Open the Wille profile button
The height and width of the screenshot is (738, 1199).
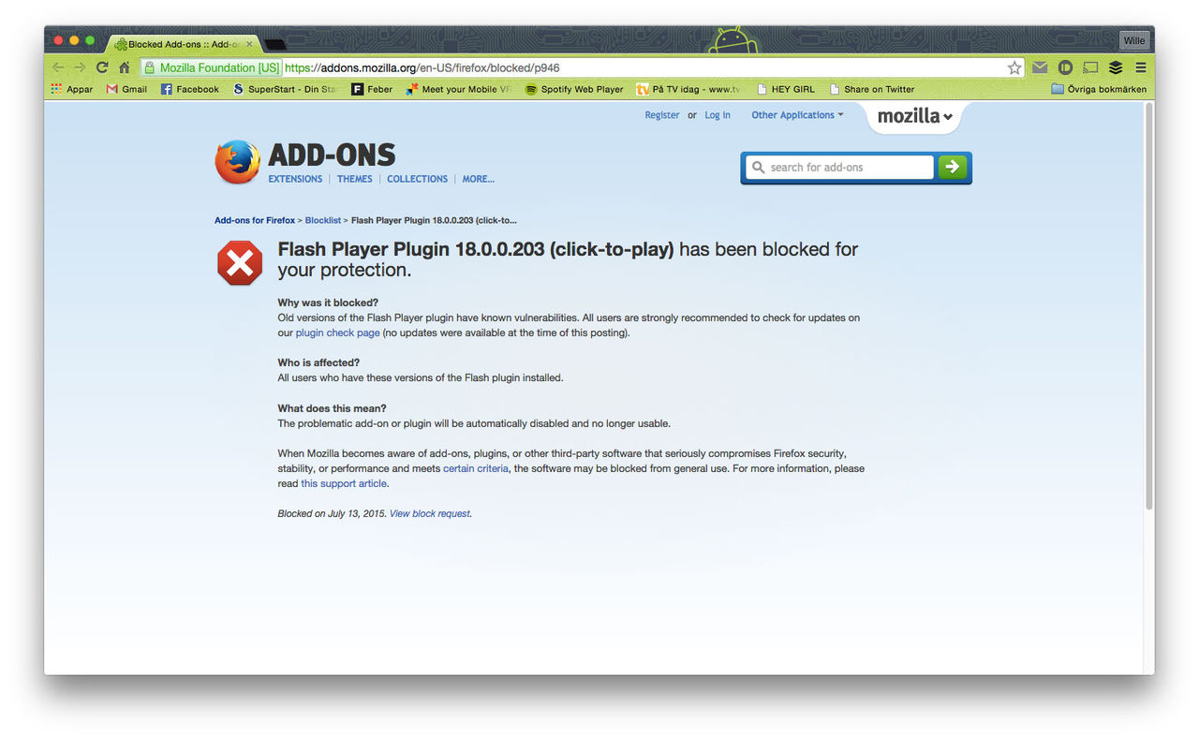click(1134, 40)
